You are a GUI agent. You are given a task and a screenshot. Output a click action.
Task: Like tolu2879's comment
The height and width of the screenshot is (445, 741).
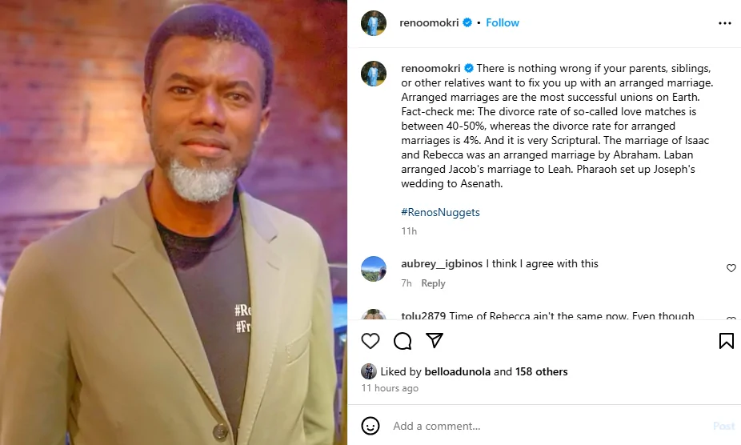click(x=731, y=319)
